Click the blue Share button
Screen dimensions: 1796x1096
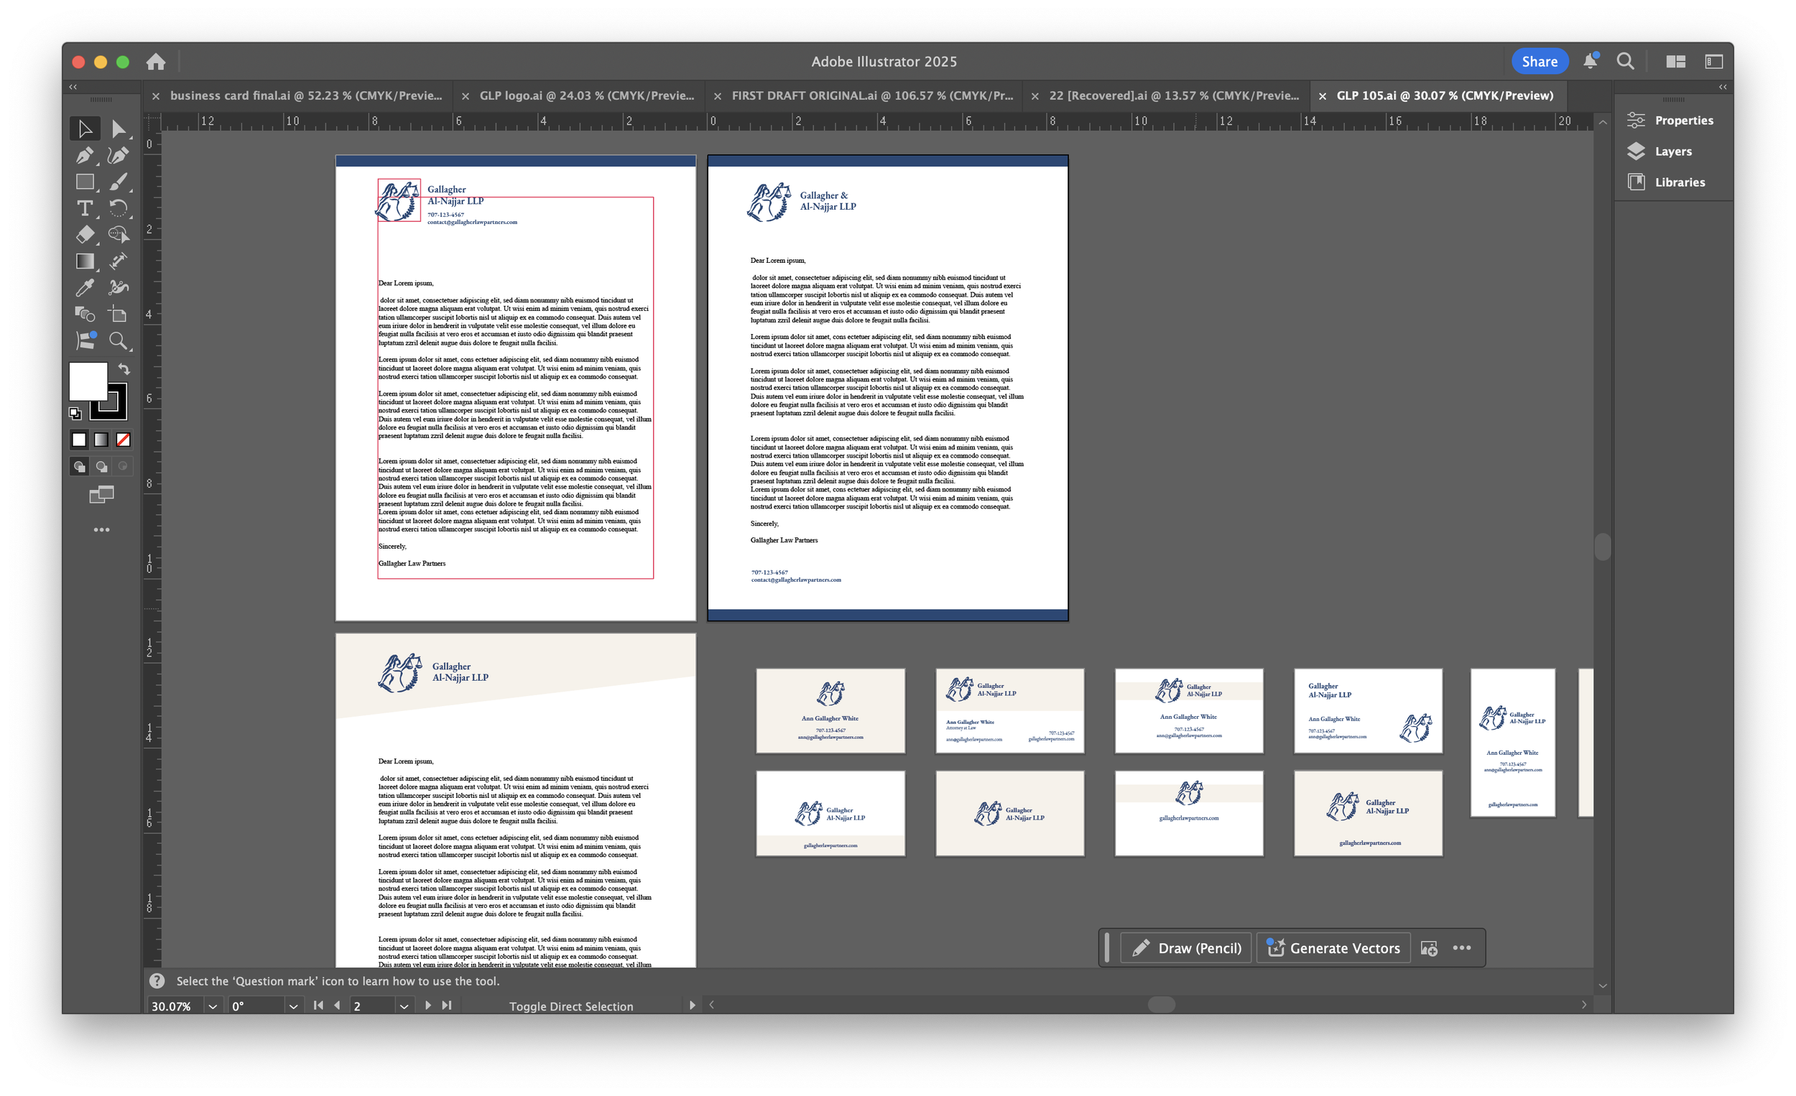[1539, 61]
